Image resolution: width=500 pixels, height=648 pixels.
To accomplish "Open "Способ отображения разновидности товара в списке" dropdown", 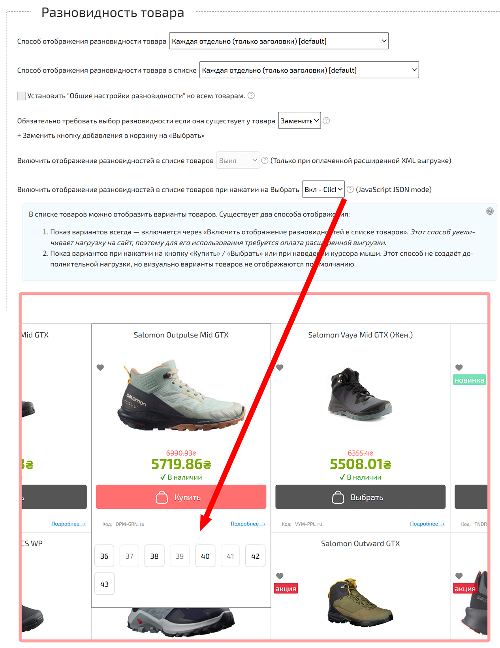I will [x=309, y=70].
